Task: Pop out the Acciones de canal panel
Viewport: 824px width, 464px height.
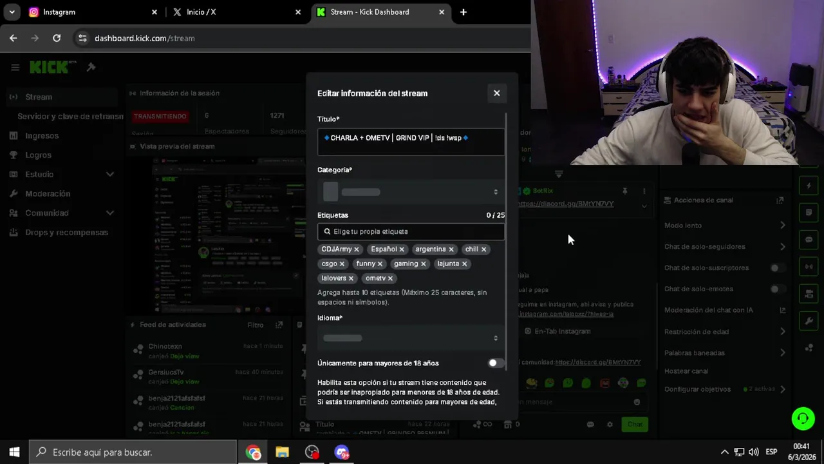Action: click(780, 200)
